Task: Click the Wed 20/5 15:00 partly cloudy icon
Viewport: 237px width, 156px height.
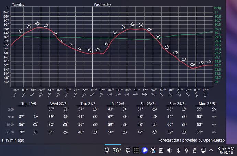Action: tap(65, 124)
